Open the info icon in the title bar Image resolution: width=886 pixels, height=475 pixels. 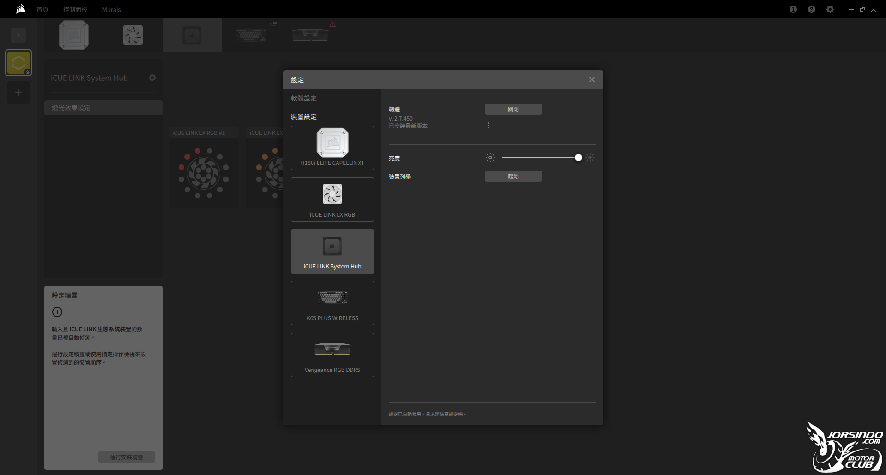point(793,9)
